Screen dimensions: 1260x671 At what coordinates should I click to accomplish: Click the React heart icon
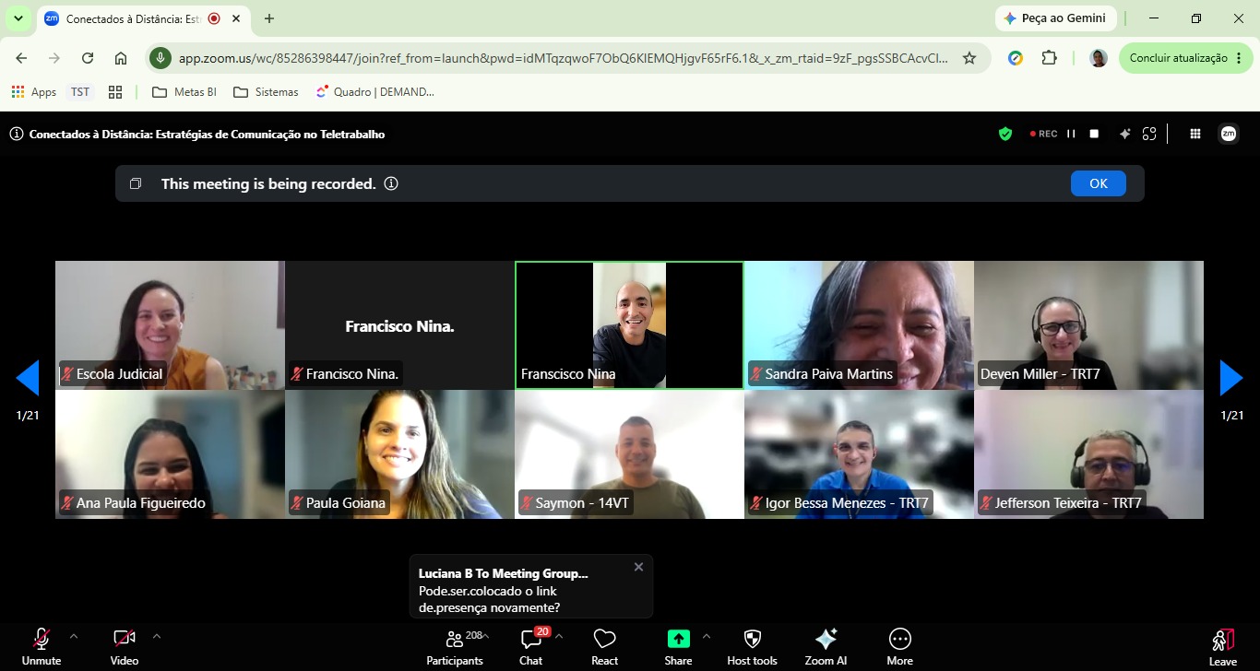tap(605, 647)
